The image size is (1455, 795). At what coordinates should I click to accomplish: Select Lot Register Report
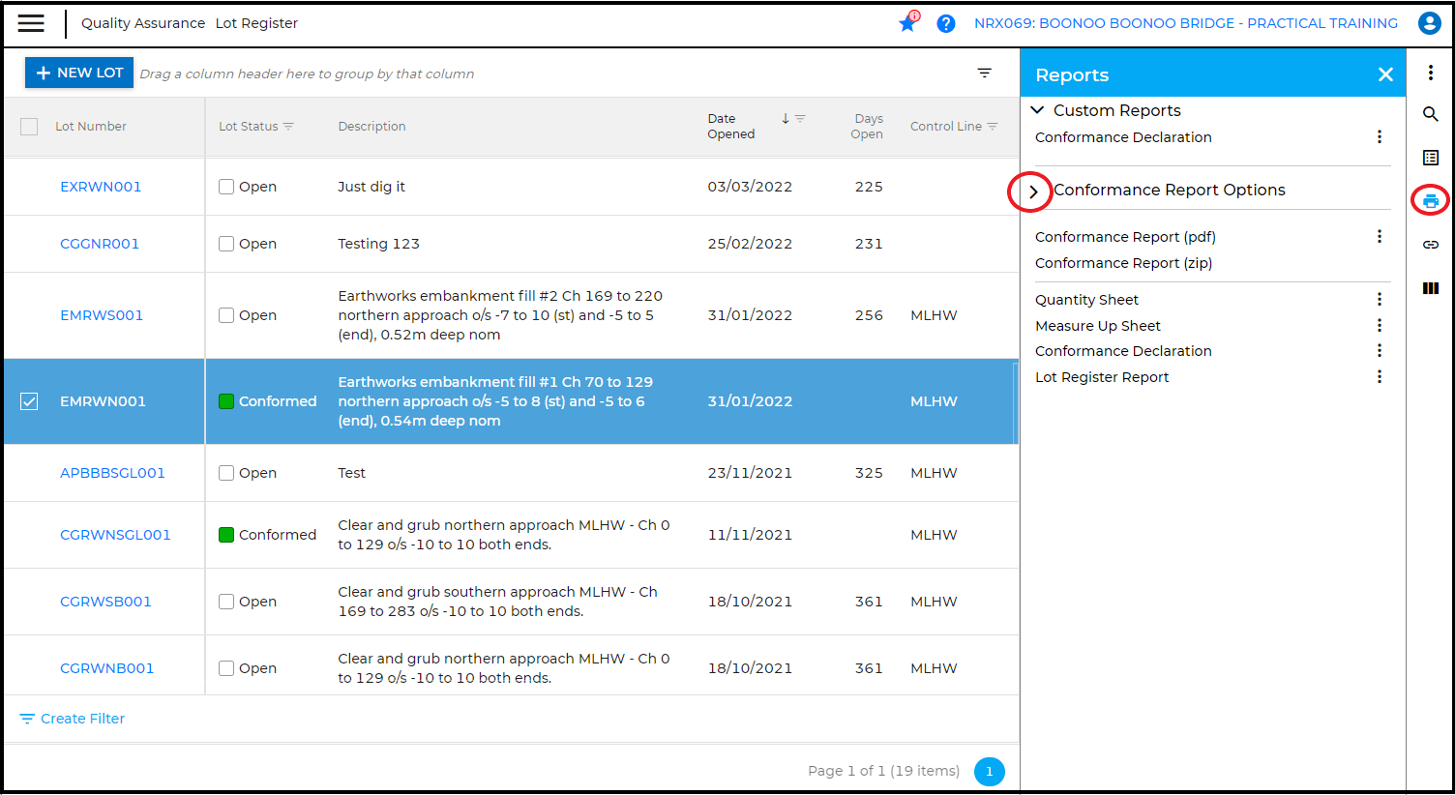(1101, 377)
